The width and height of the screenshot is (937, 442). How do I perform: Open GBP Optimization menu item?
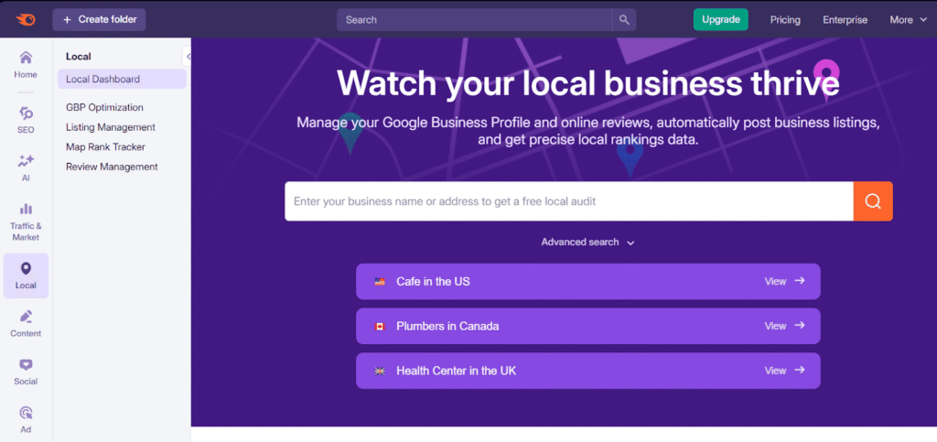(x=104, y=107)
